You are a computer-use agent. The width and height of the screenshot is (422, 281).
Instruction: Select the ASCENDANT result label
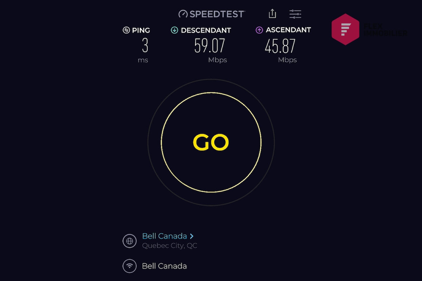coord(288,30)
